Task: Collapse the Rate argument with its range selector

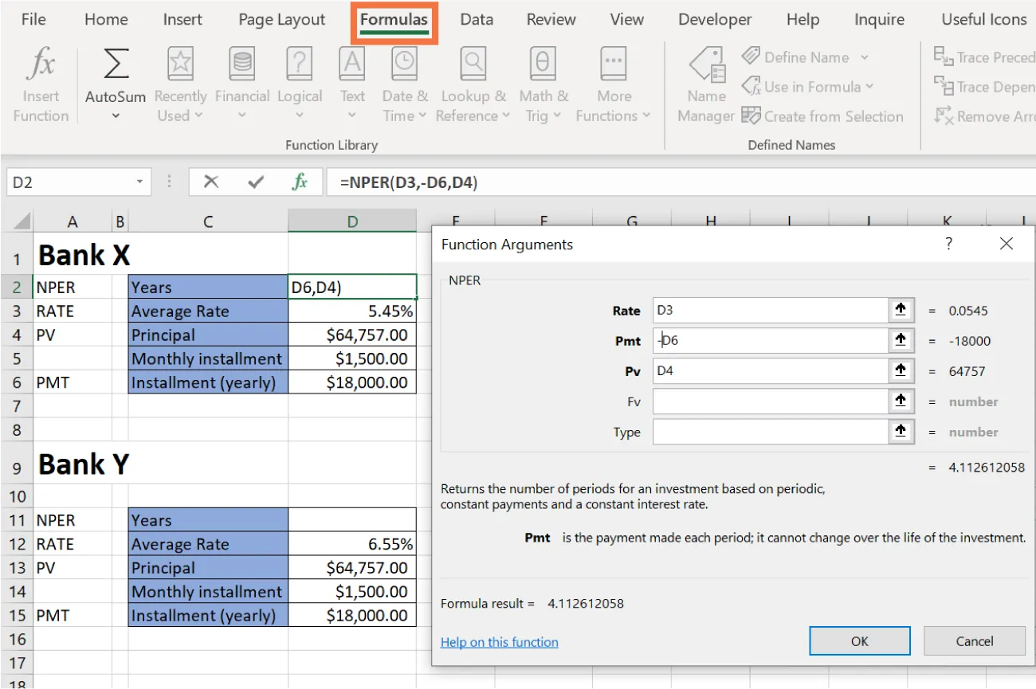Action: [x=901, y=311]
